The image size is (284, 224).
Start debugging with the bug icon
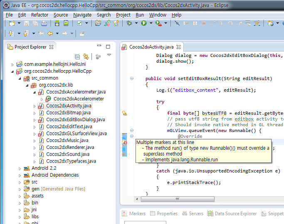pyautogui.click(x=129, y=23)
